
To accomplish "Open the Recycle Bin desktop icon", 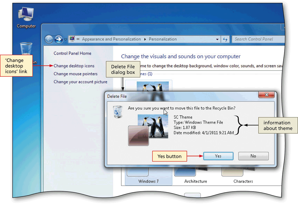I will coord(26,49).
